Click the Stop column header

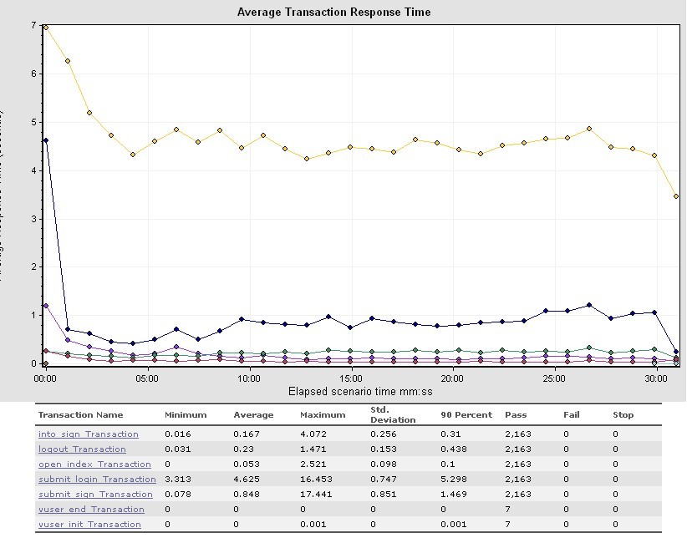coord(623,415)
